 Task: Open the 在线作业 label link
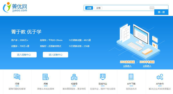[x=103, y=84]
